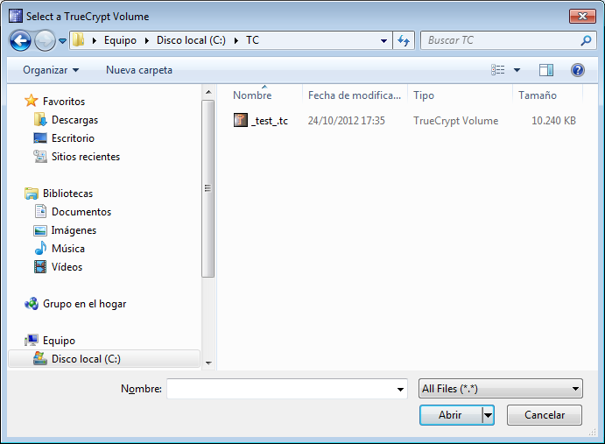
Task: Expand the arrow after Equipo breadcrumb
Action: pos(147,40)
